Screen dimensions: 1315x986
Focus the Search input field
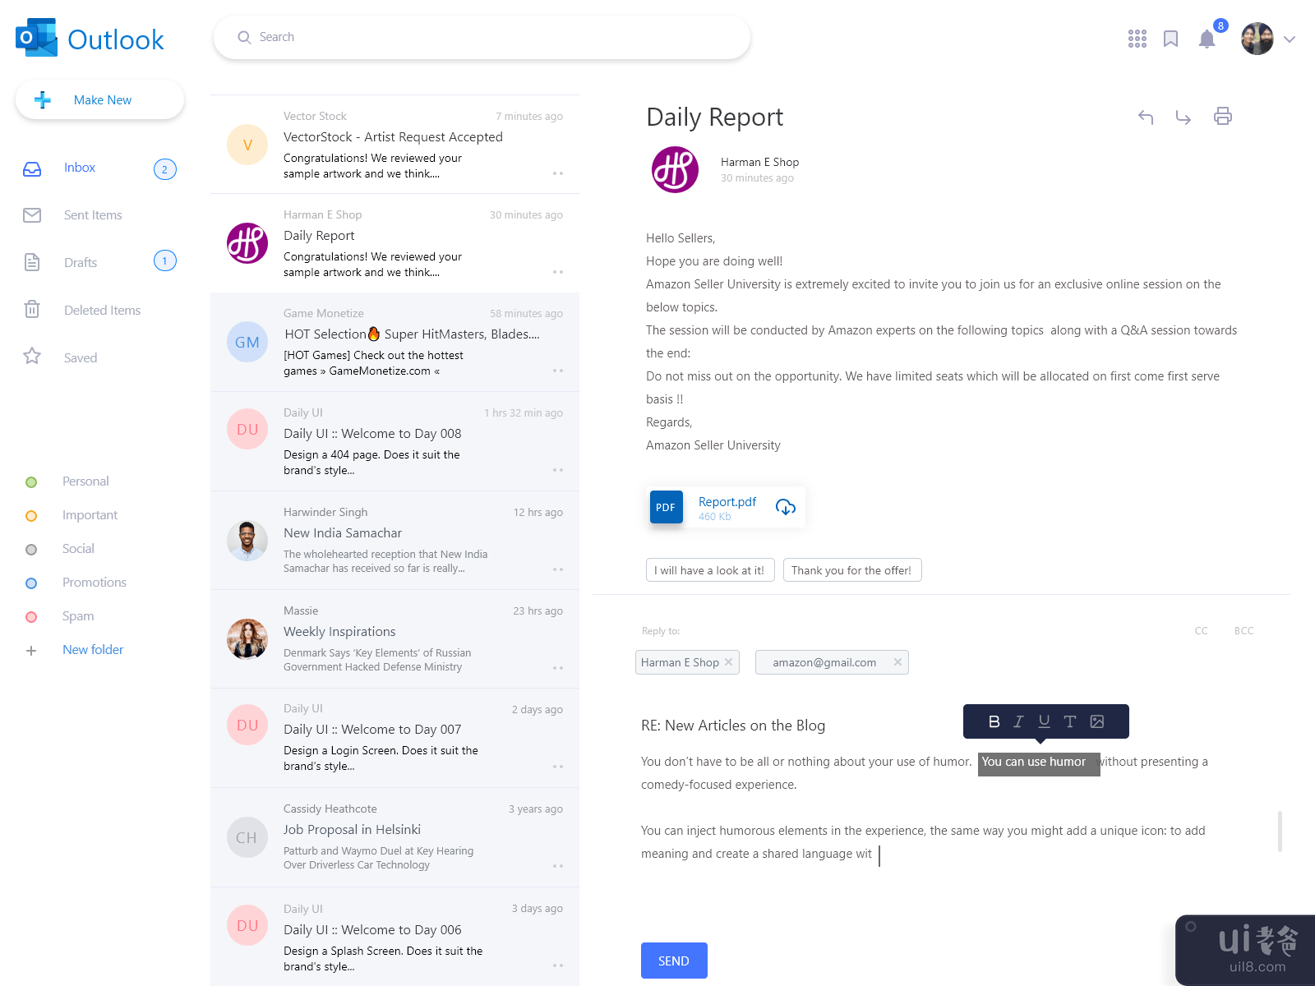point(493,37)
